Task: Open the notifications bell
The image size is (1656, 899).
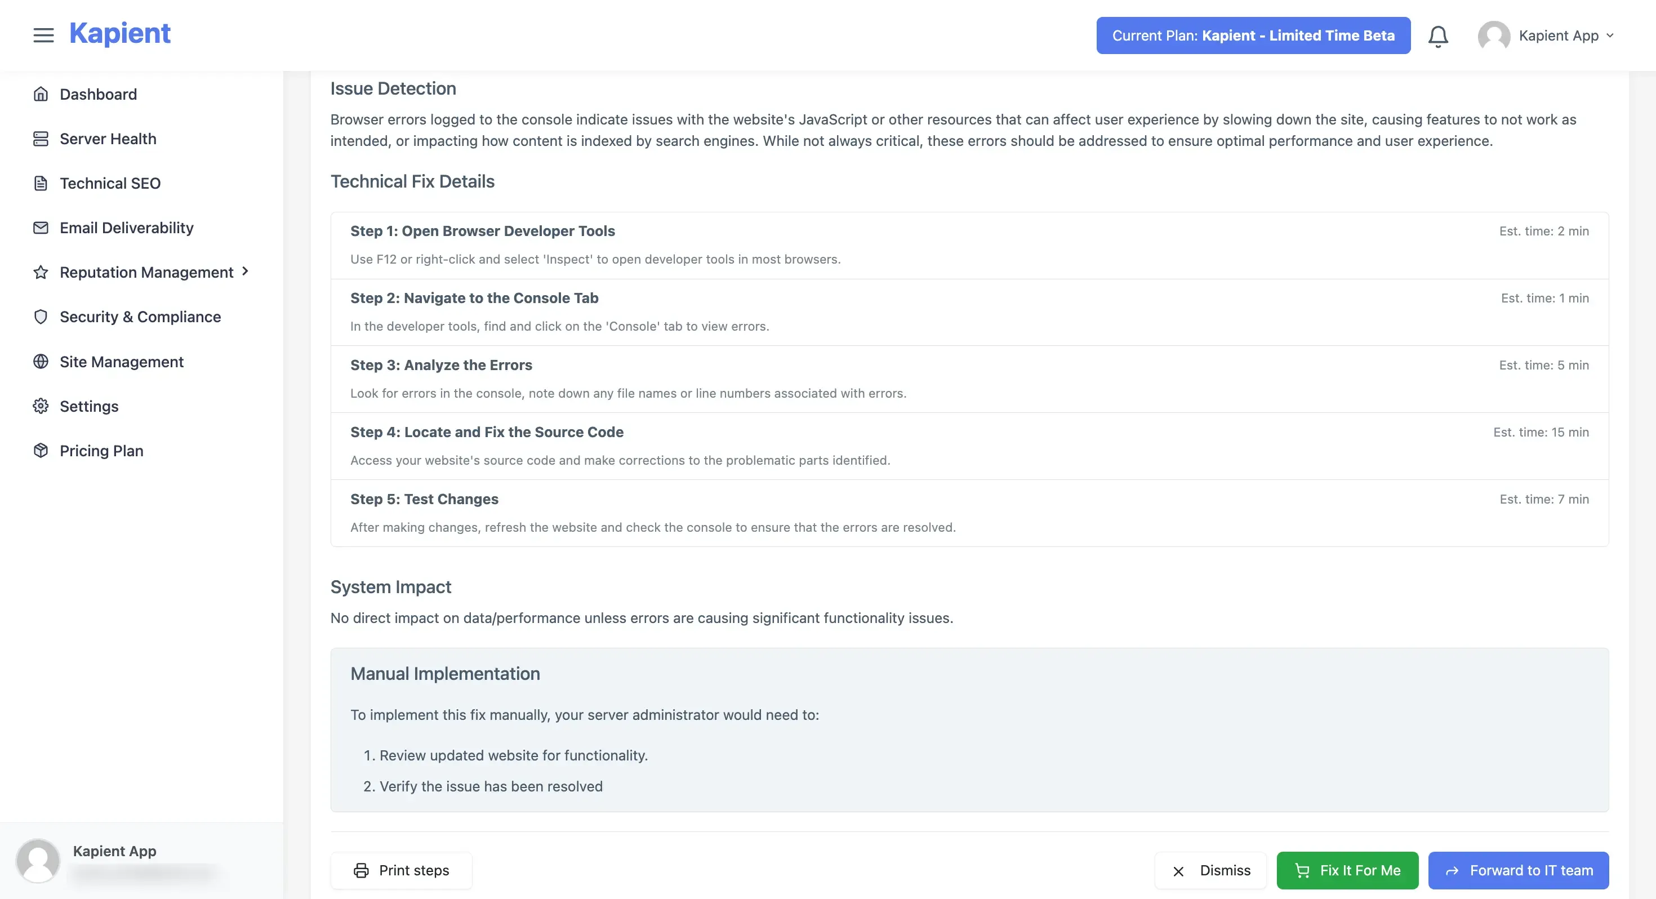Action: coord(1438,36)
